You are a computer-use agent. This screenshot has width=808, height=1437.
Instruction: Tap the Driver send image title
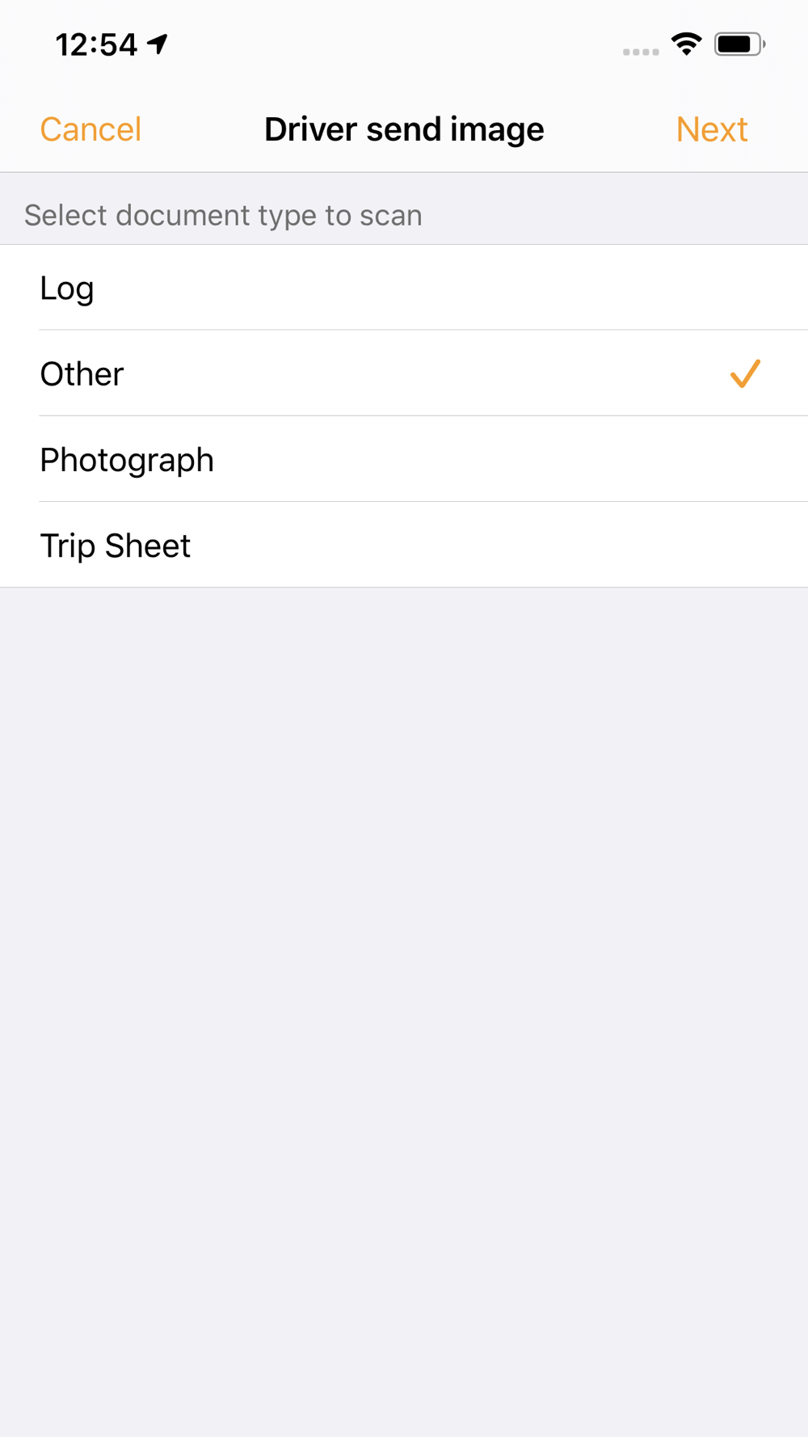[x=404, y=129]
